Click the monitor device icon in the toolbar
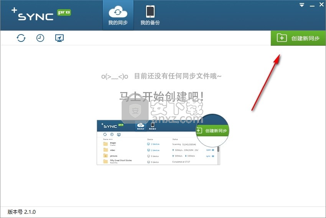This screenshot has height=218, width=326. pyautogui.click(x=59, y=38)
